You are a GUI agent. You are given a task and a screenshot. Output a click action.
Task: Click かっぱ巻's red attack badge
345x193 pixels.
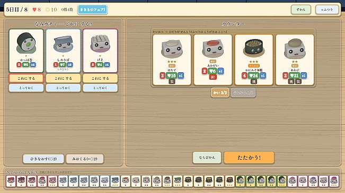pyautogui.click(x=19, y=65)
